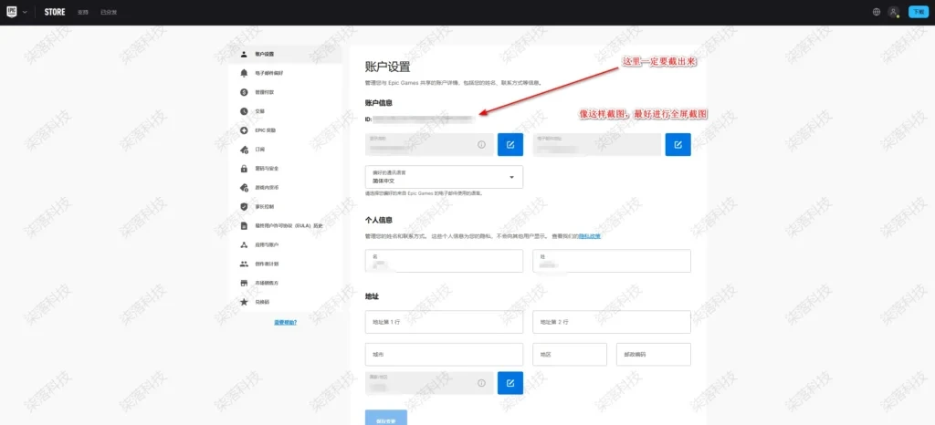935x425 pixels.
Task: Click the 姓 last name input field
Action: 612,261
